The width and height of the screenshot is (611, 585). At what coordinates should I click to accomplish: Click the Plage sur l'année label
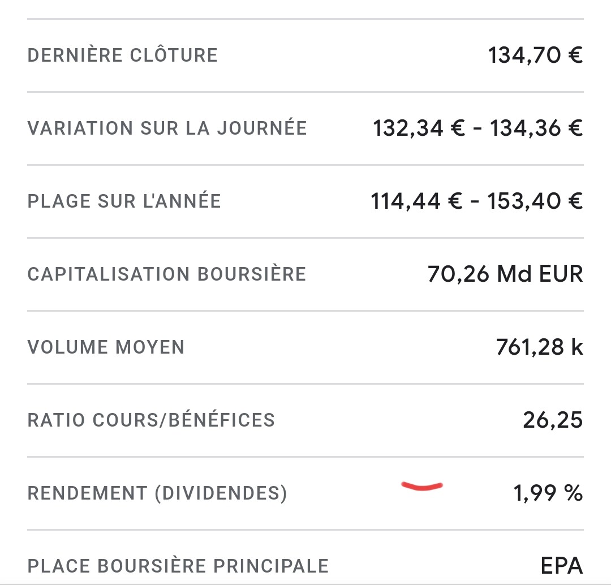124,201
